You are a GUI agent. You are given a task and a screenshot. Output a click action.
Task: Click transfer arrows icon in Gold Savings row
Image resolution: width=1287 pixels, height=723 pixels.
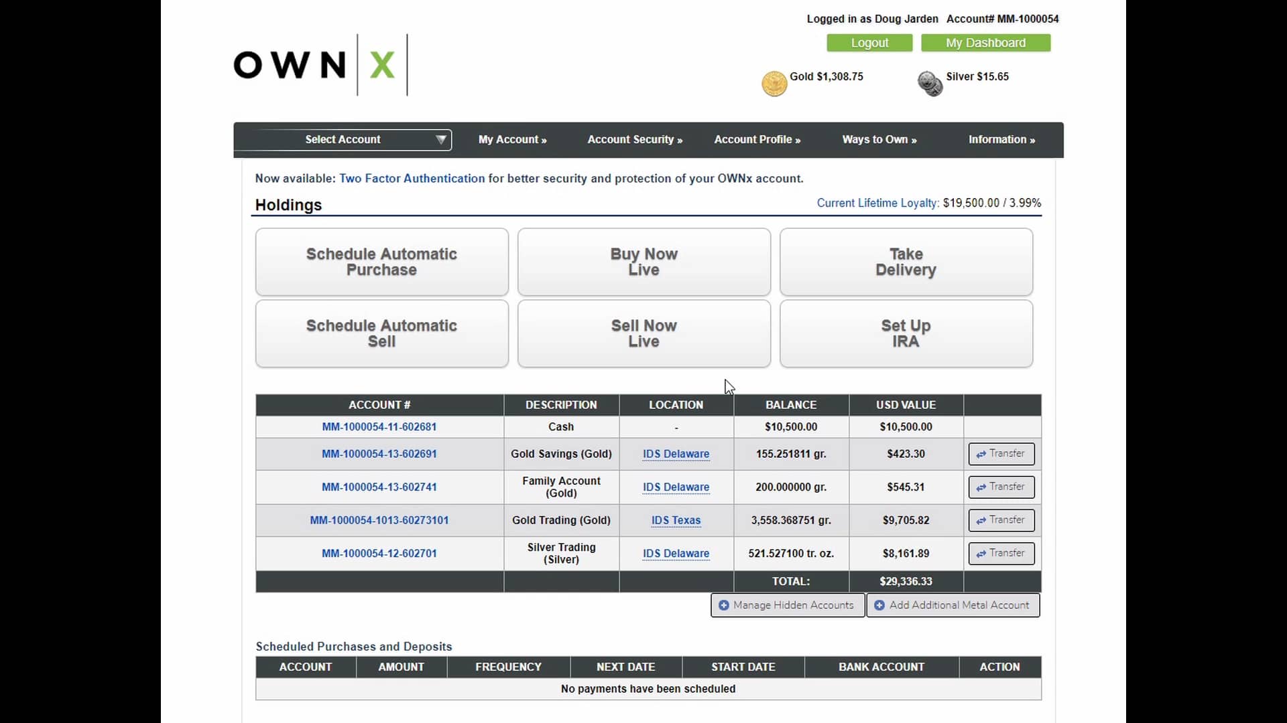coord(981,454)
